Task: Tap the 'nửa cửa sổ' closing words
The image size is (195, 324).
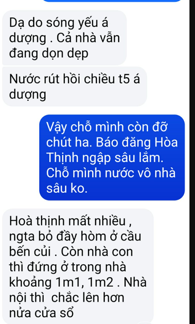Action: tap(41, 313)
